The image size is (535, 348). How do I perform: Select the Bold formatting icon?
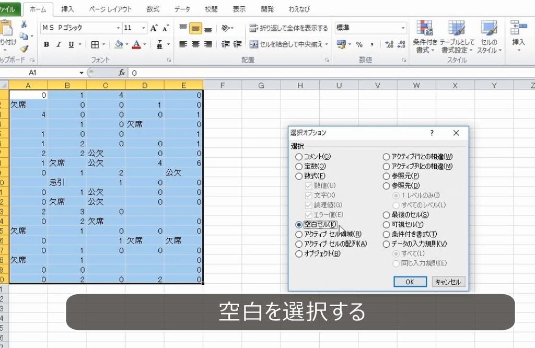(46, 45)
